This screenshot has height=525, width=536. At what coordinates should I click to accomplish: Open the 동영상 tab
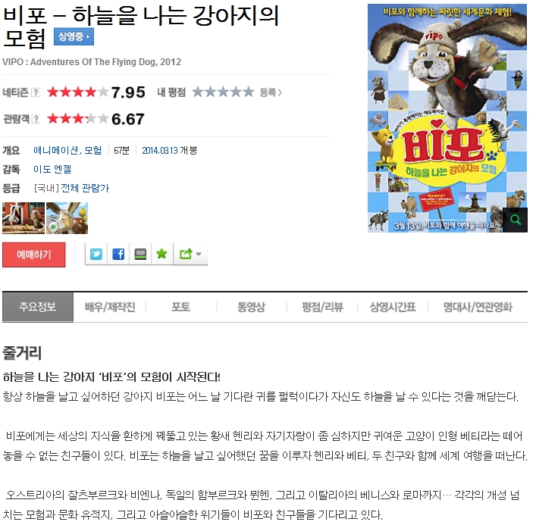tap(252, 307)
